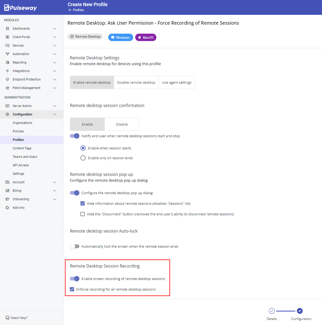Select Disable remote desktop option

pos(136,82)
